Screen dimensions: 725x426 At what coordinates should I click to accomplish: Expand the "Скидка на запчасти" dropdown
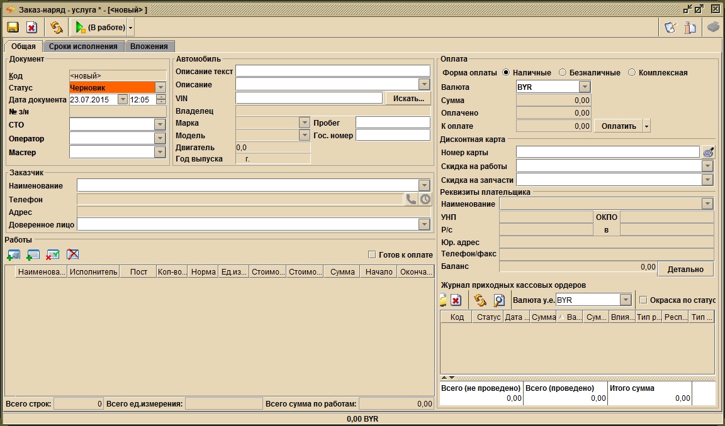[707, 180]
